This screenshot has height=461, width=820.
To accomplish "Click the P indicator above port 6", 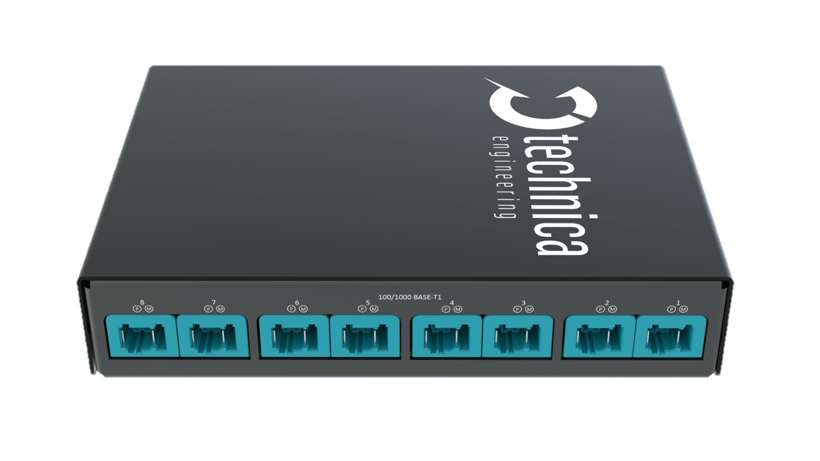I will pyautogui.click(x=291, y=309).
